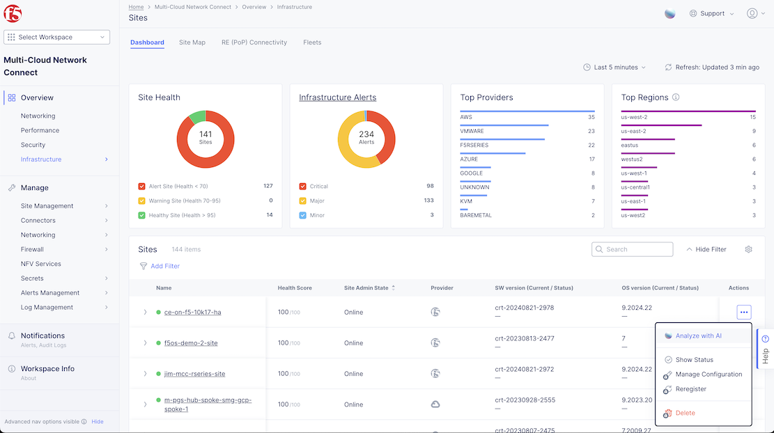This screenshot has width=774, height=433.
Task: Click the Top Regions info icon
Action: 676,97
